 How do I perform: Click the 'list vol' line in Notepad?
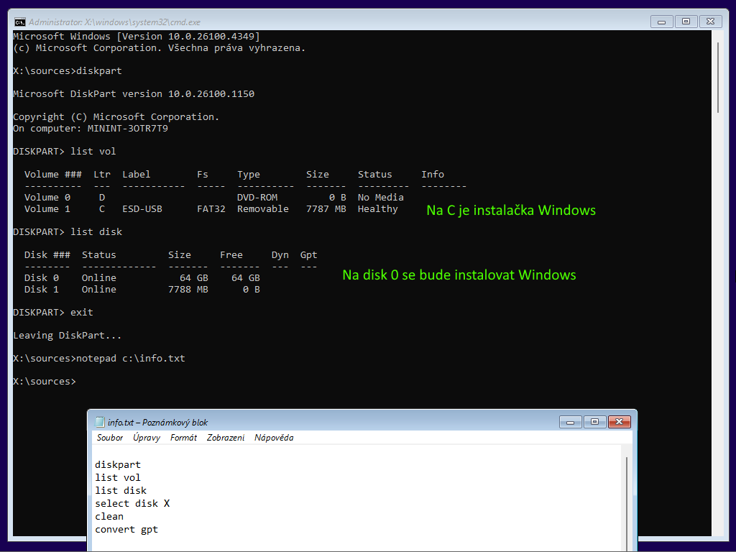[117, 477]
